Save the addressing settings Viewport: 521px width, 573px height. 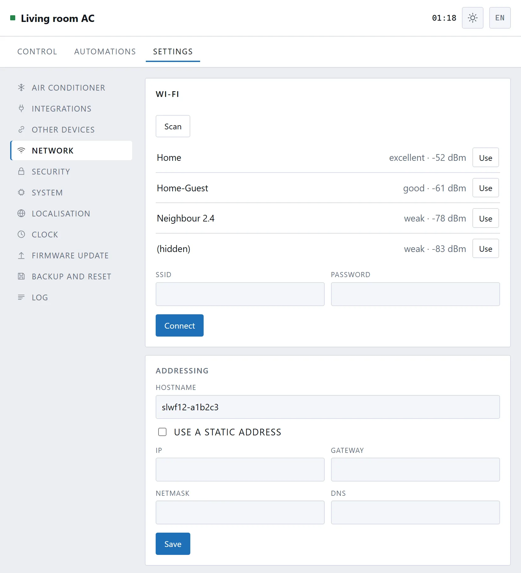click(173, 544)
